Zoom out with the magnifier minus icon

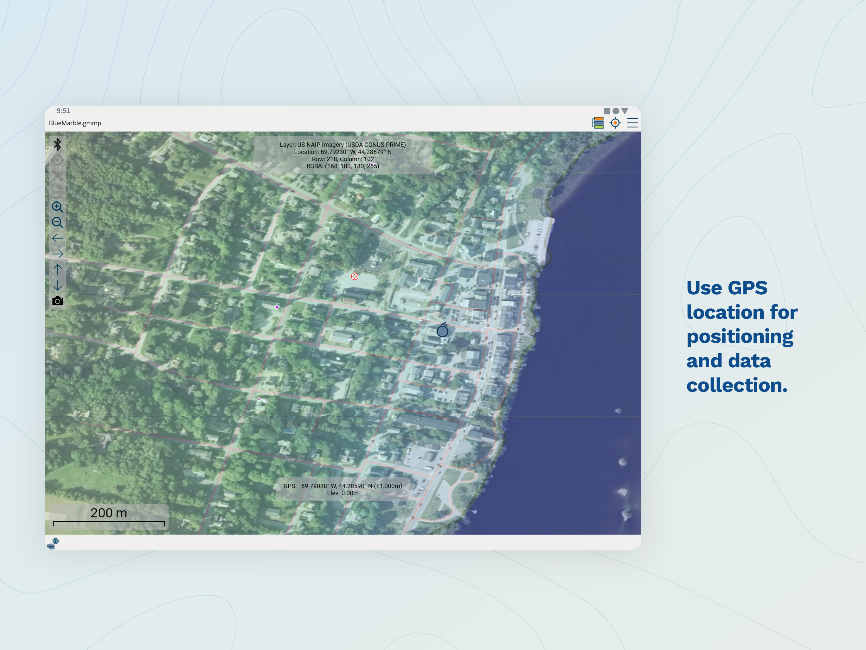[58, 223]
